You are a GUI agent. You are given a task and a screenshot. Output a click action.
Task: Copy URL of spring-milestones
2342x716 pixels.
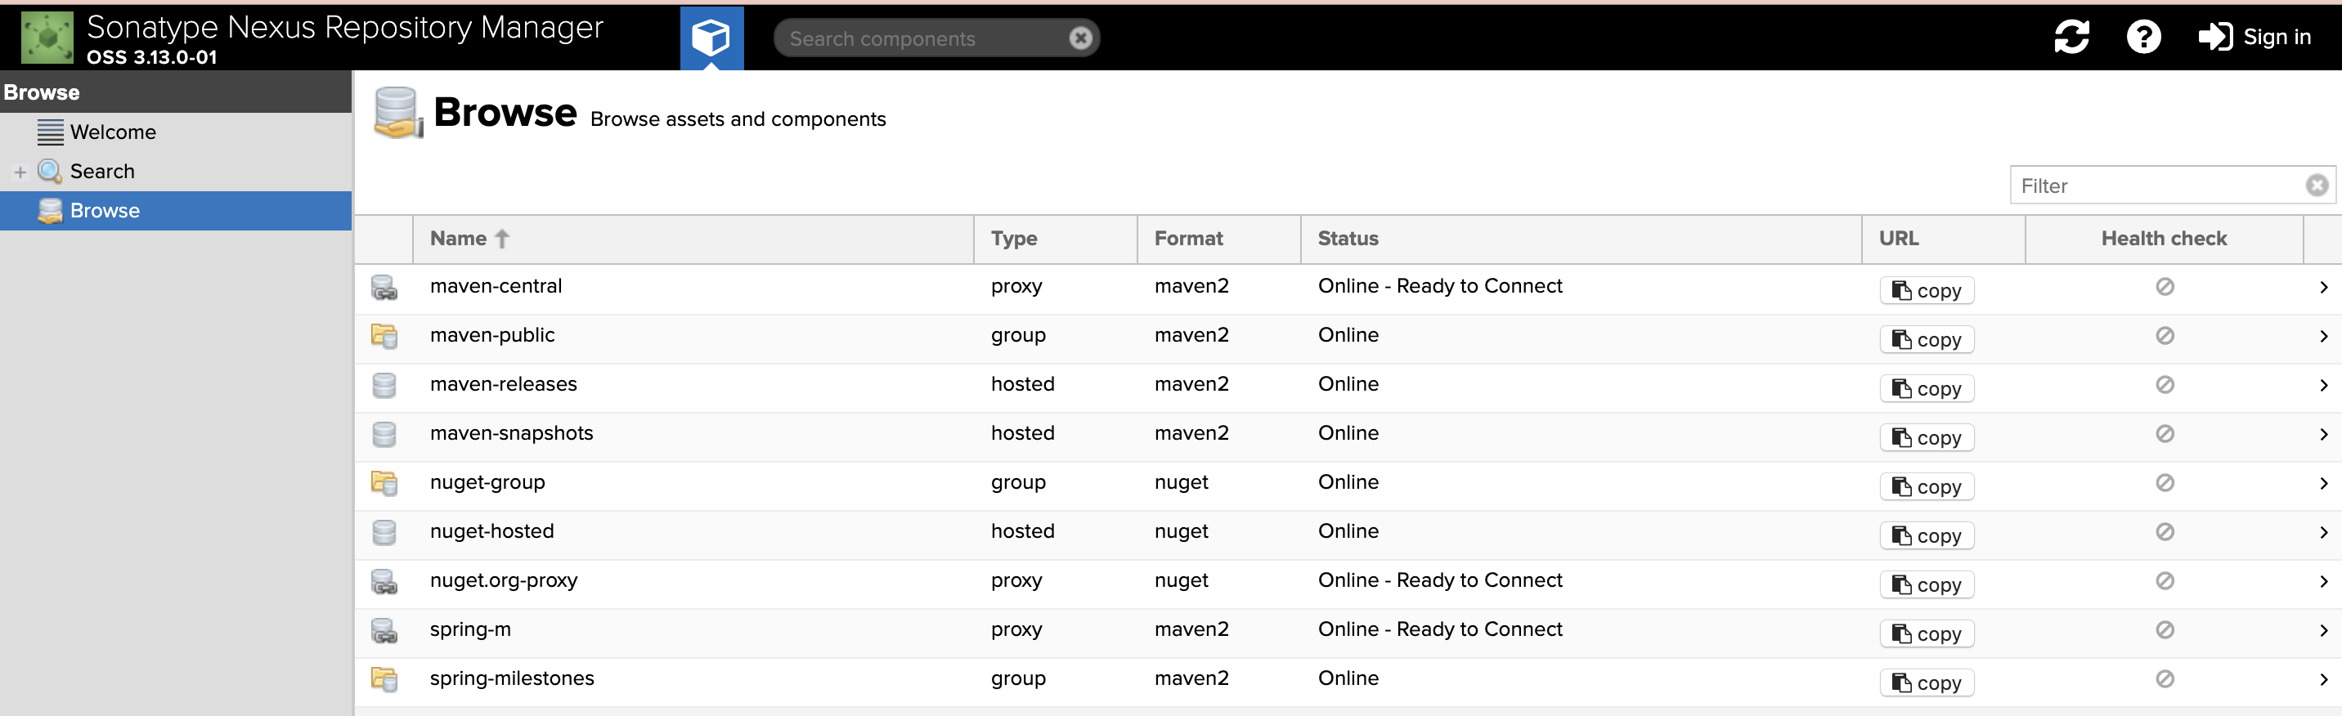[x=1927, y=682]
